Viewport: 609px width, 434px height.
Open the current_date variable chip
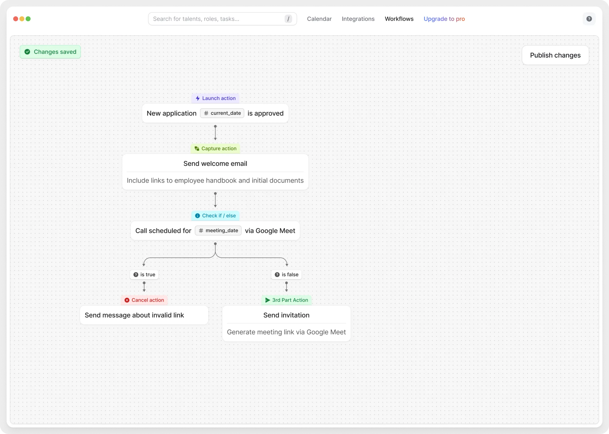click(x=222, y=113)
